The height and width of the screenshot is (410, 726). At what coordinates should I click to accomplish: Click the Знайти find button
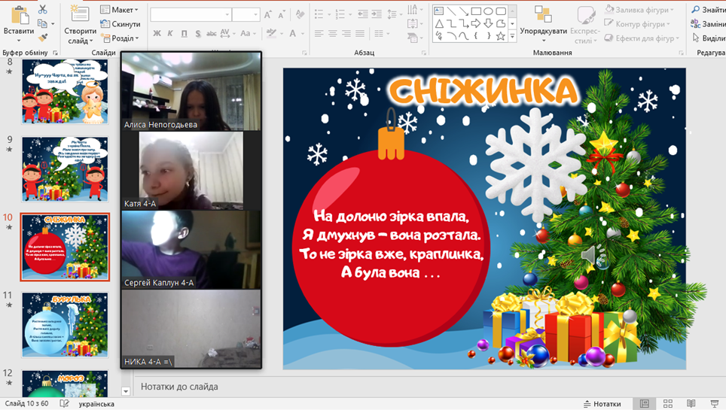709,9
